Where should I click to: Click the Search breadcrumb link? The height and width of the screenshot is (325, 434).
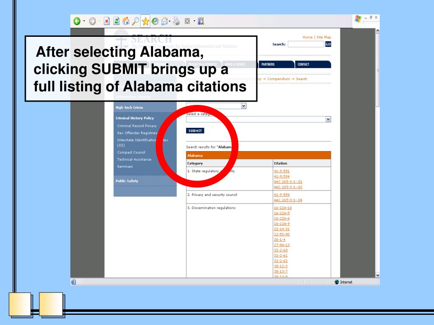click(301, 79)
